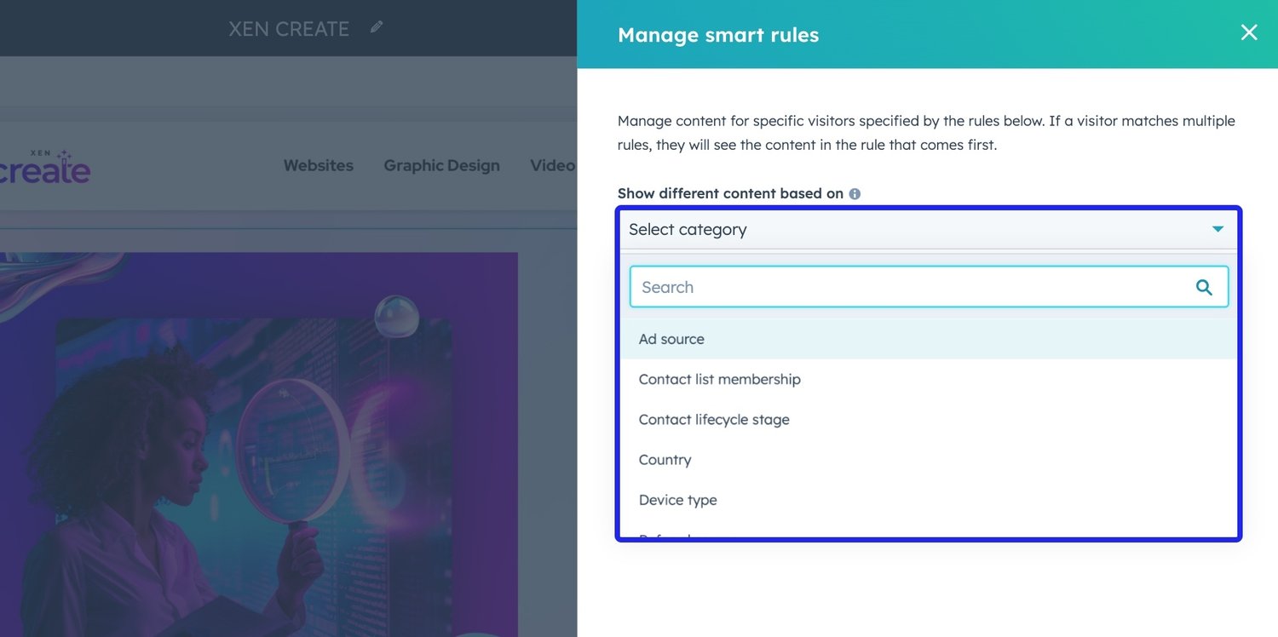Expand the Video navigation menu

pyautogui.click(x=552, y=165)
